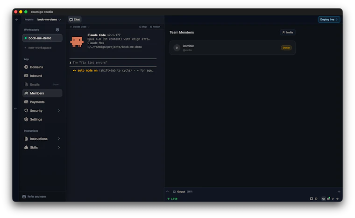Open the Claude Code agent dropdown

coord(80,27)
